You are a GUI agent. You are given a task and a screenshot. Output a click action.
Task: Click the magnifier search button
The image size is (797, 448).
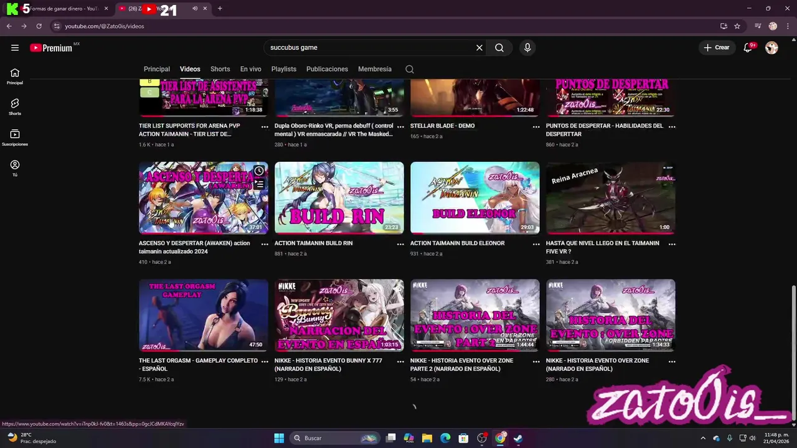tap(499, 47)
